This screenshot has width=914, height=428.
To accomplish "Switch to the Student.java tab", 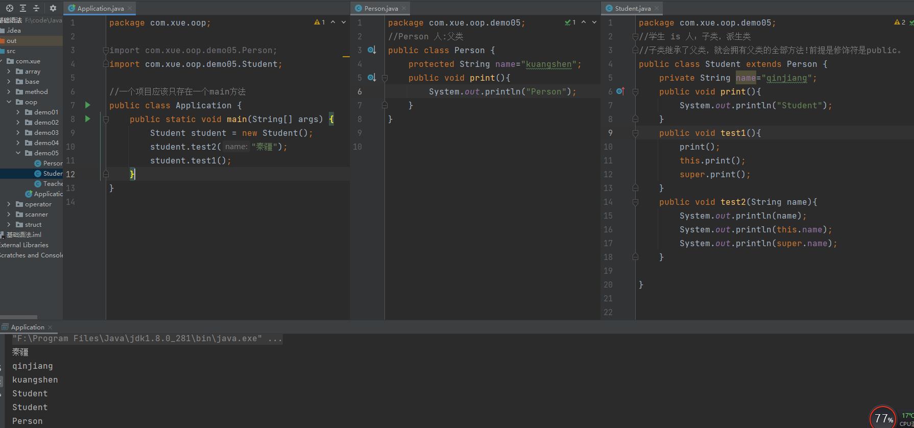I will [x=632, y=8].
